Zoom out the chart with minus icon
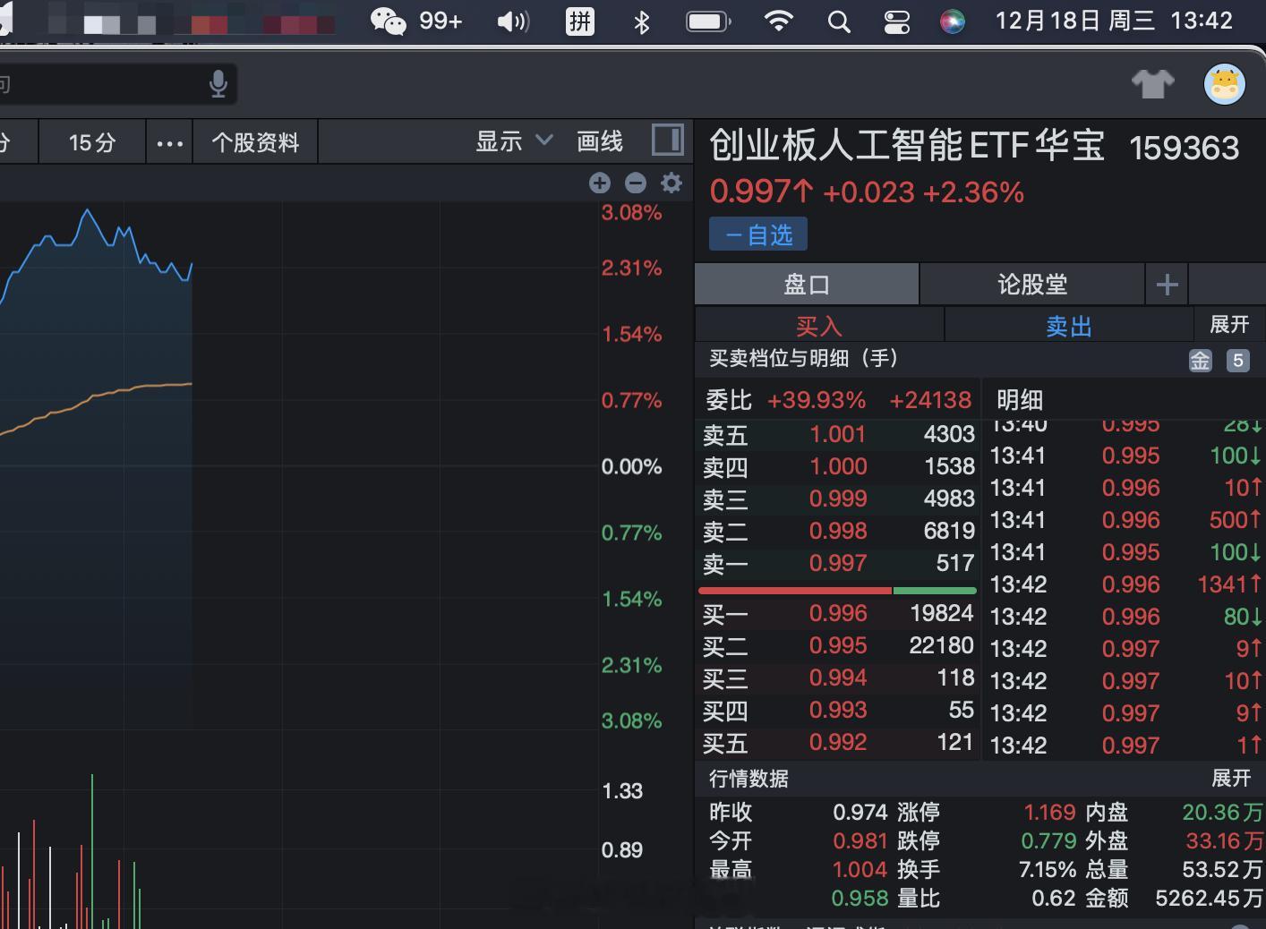1266x929 pixels. click(x=636, y=183)
